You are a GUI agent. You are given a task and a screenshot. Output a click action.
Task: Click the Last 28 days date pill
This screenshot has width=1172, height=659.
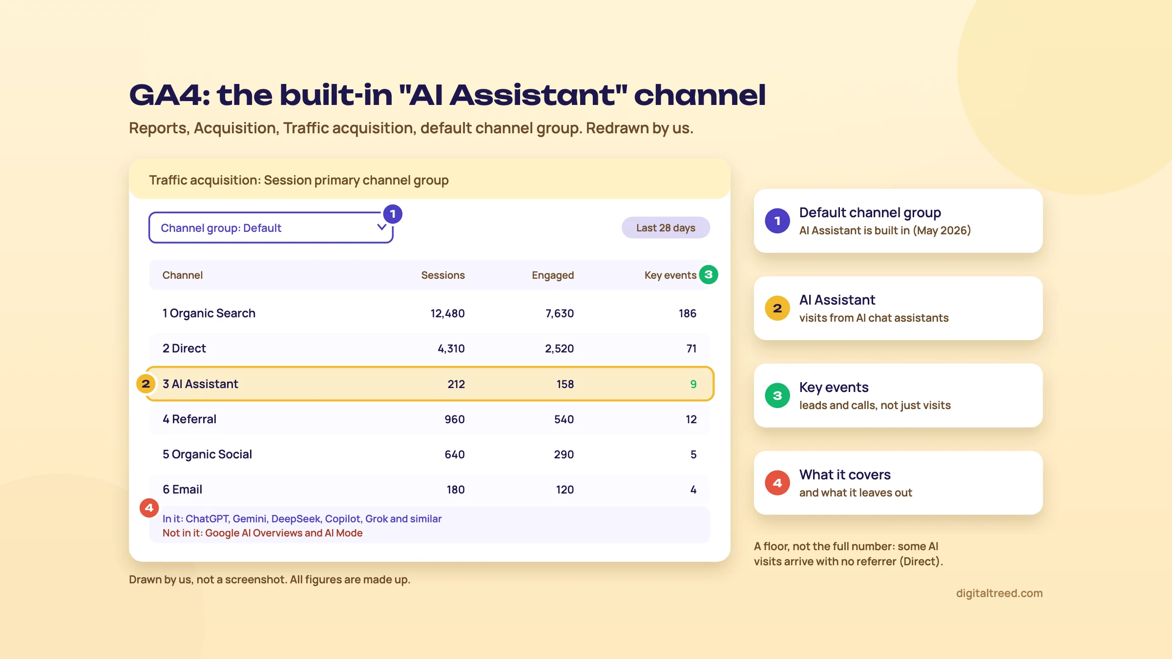[666, 227]
